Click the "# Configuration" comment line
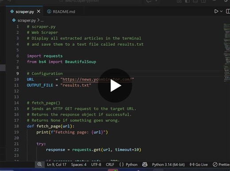The height and width of the screenshot is (171, 230). (45, 74)
